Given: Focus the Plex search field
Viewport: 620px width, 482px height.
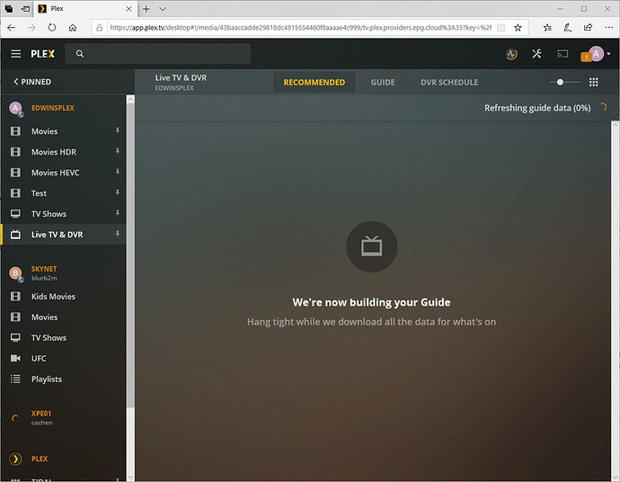Looking at the screenshot, I should click(x=158, y=53).
